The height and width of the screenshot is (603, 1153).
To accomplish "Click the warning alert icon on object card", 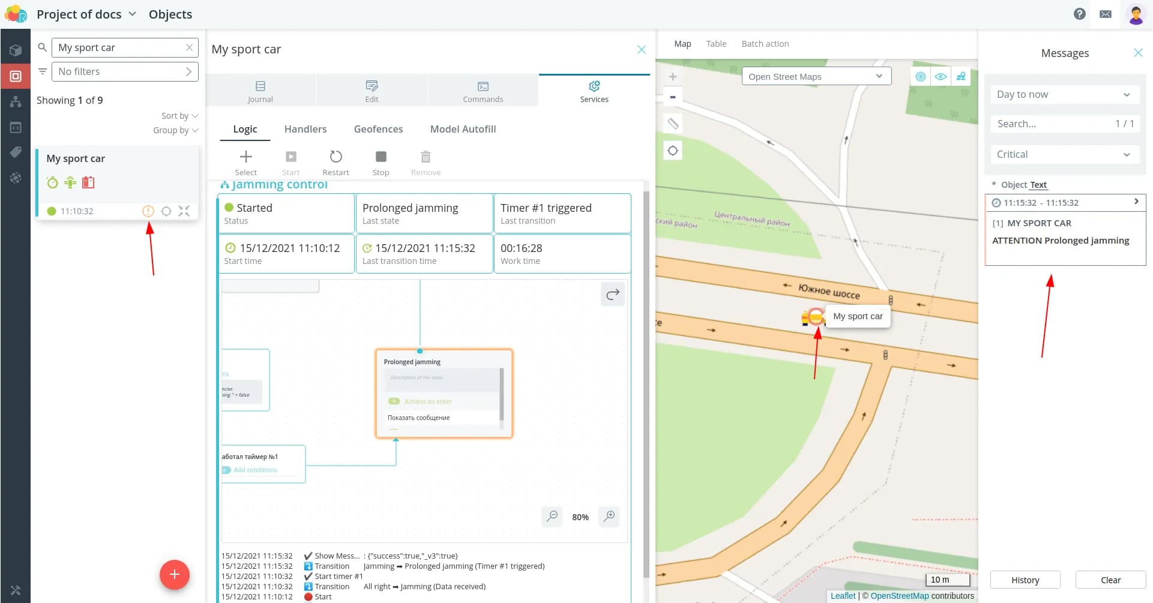I will tap(148, 211).
